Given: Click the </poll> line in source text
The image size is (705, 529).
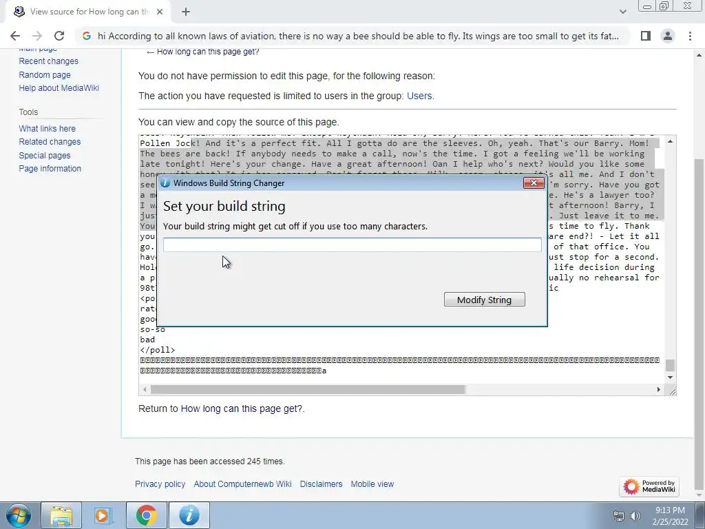Looking at the screenshot, I should coord(158,350).
